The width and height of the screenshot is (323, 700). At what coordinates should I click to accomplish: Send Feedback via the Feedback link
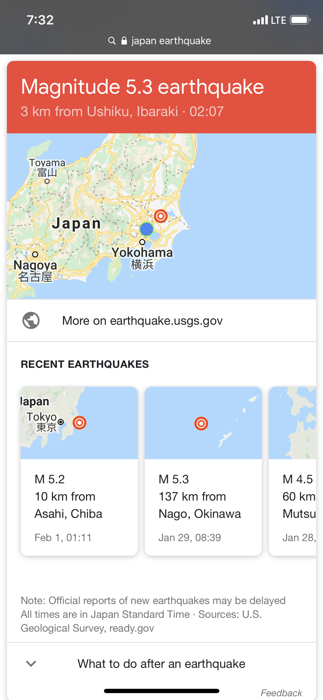pos(281,693)
